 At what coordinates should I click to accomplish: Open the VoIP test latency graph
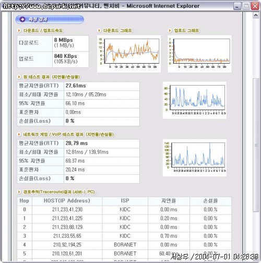[195, 158]
